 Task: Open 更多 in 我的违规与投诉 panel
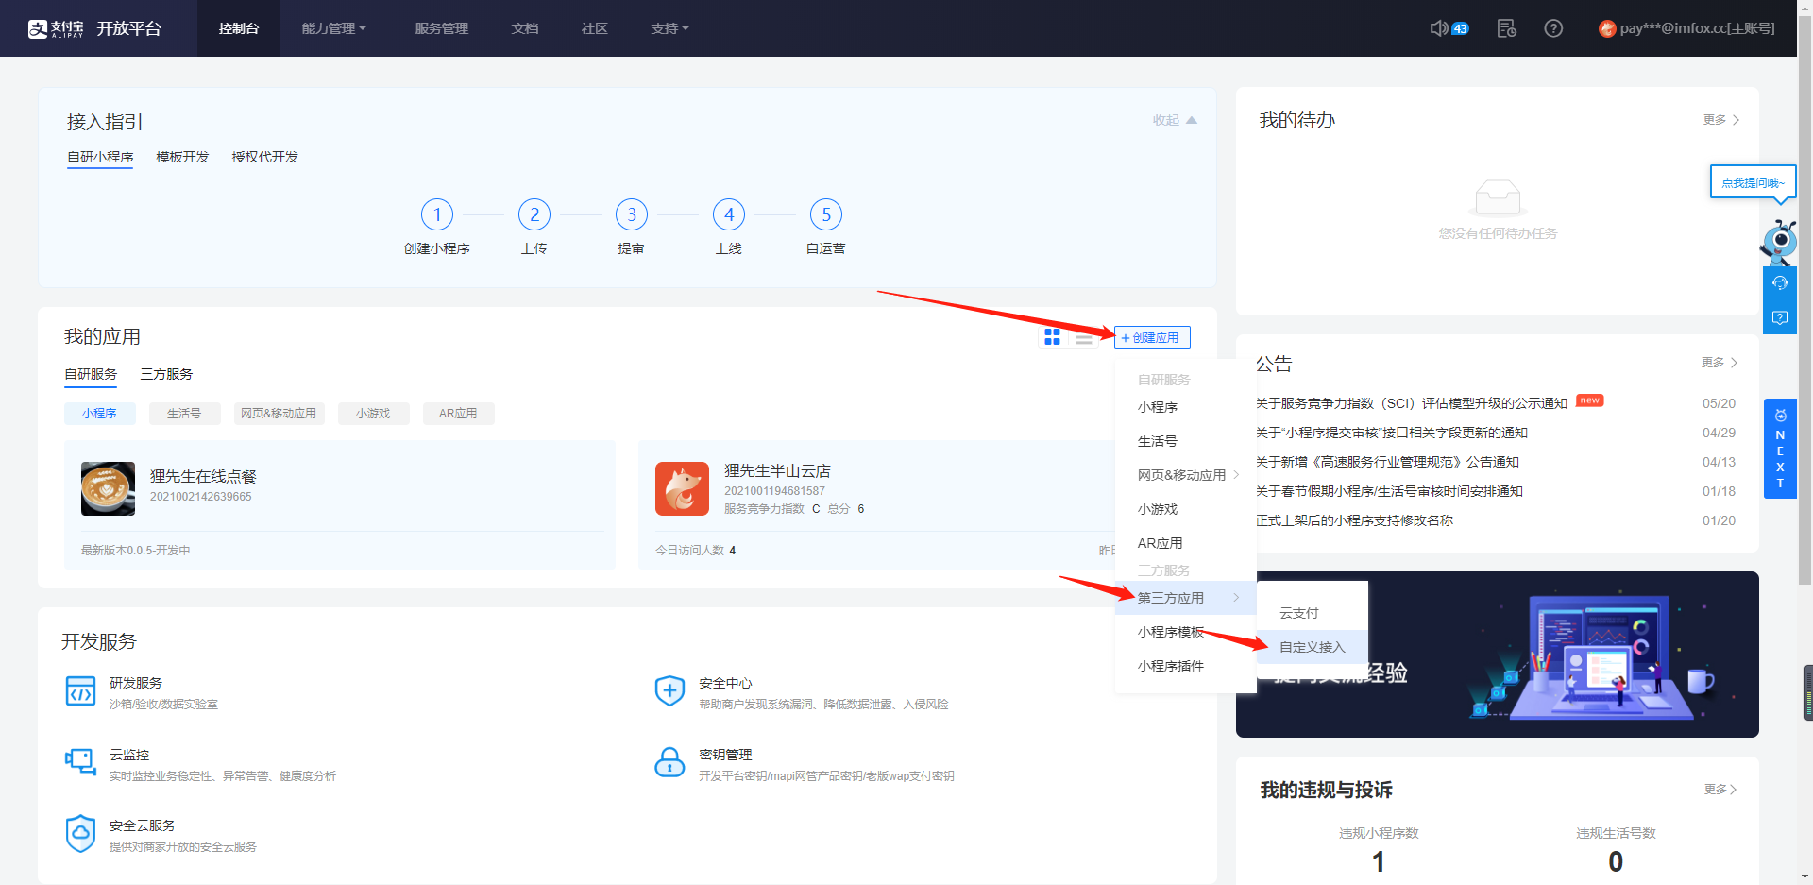point(1720,790)
